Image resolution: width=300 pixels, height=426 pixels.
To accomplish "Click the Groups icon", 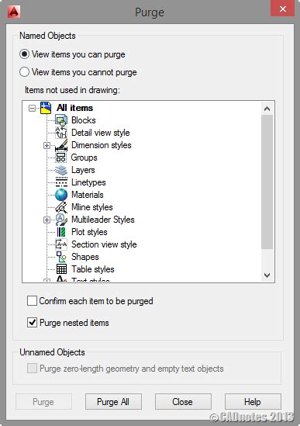I will coord(60,158).
